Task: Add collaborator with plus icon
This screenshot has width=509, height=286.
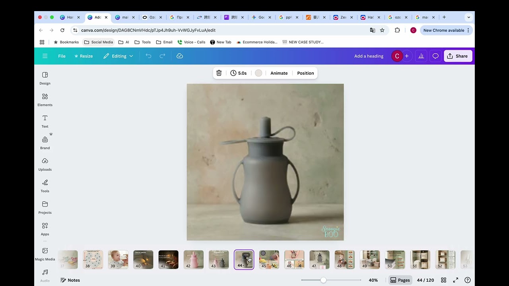Action: (406, 56)
